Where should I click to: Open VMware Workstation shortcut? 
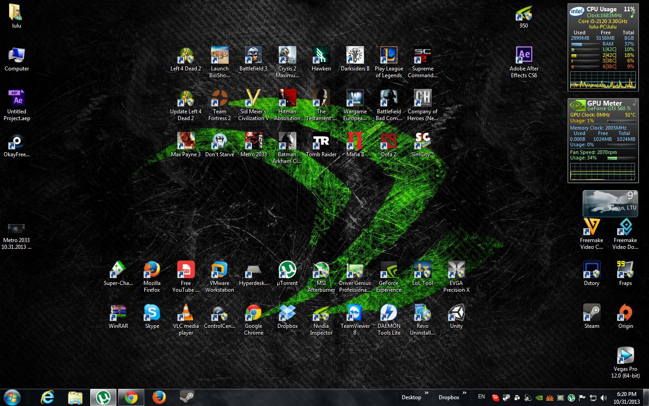(x=220, y=277)
